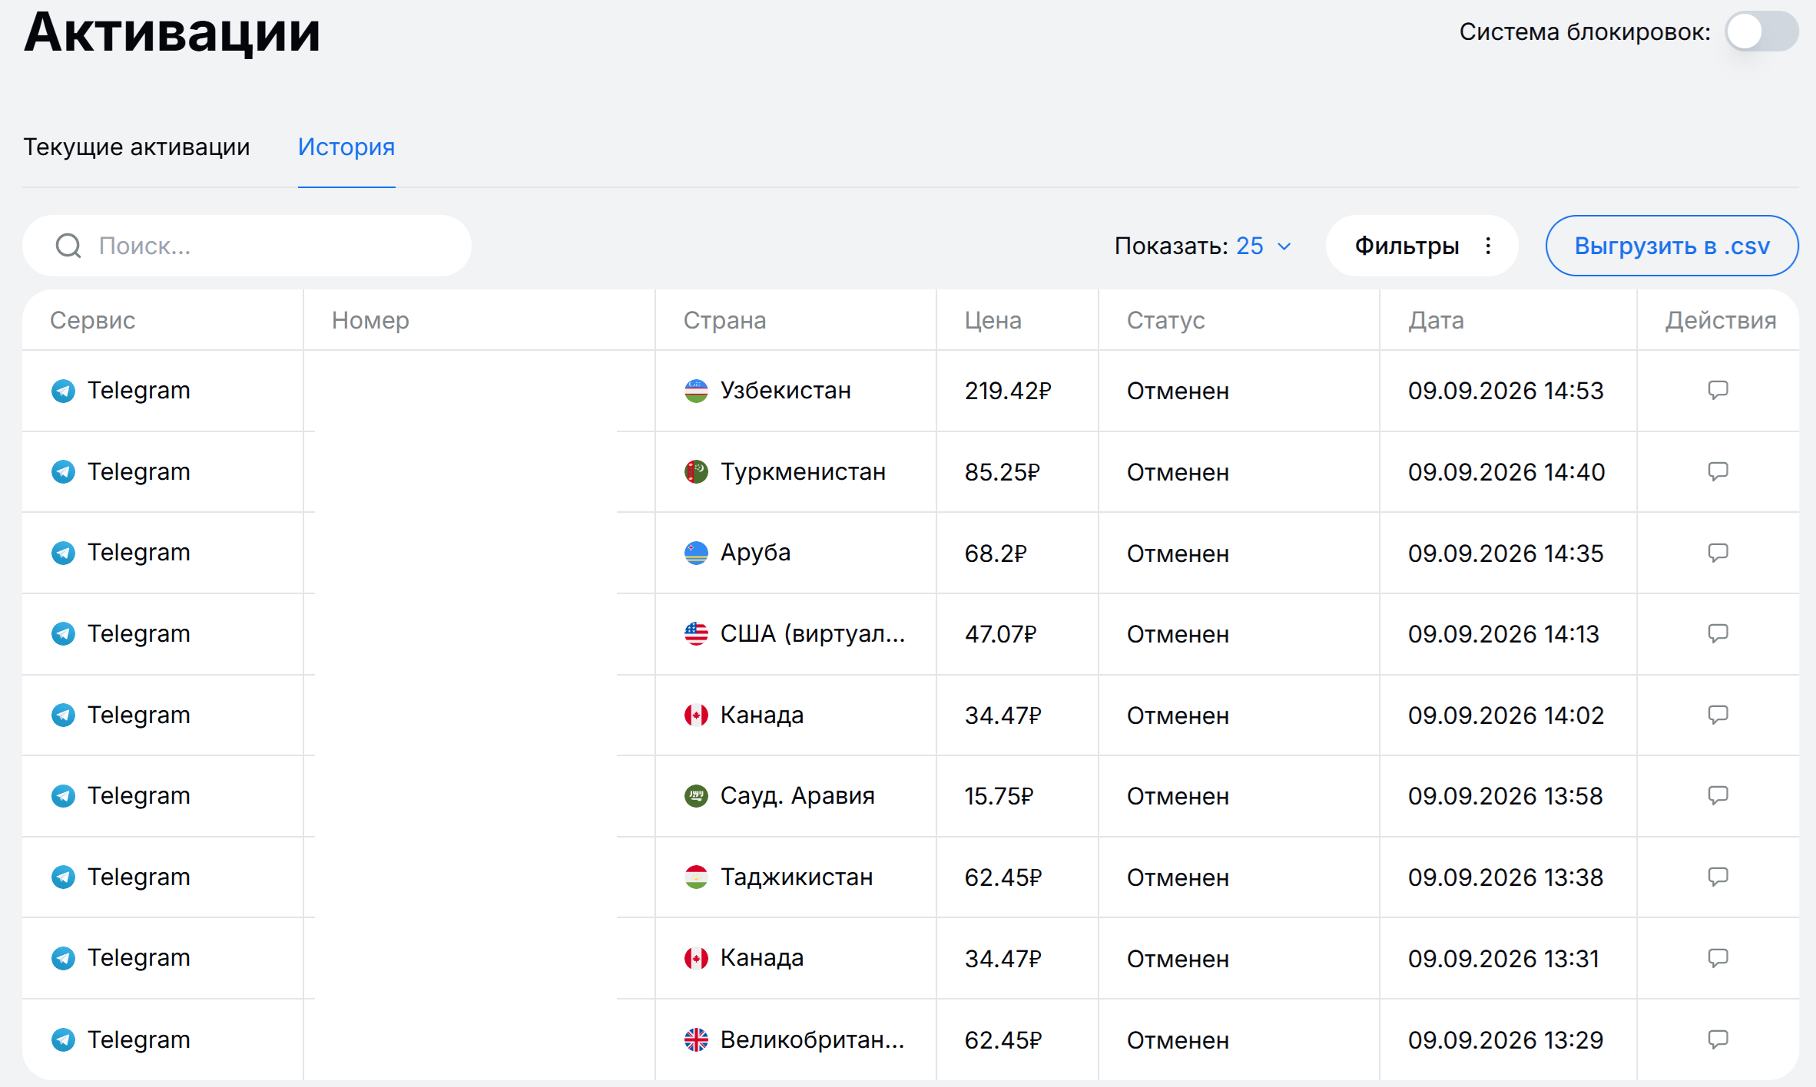Click the chevron next to 25

[x=1284, y=246]
